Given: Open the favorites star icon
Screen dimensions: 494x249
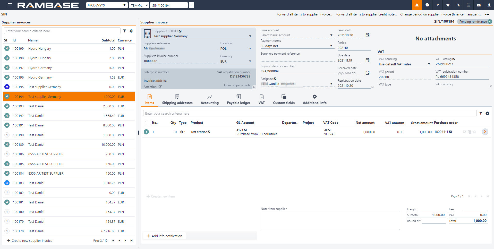Looking at the screenshot, I should pyautogui.click(x=448, y=5).
